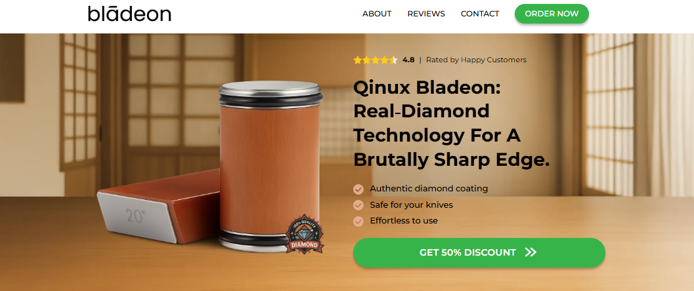Click the bladeon logo

(x=129, y=14)
